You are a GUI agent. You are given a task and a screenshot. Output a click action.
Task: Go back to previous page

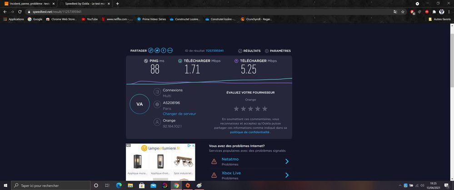(x=5, y=12)
